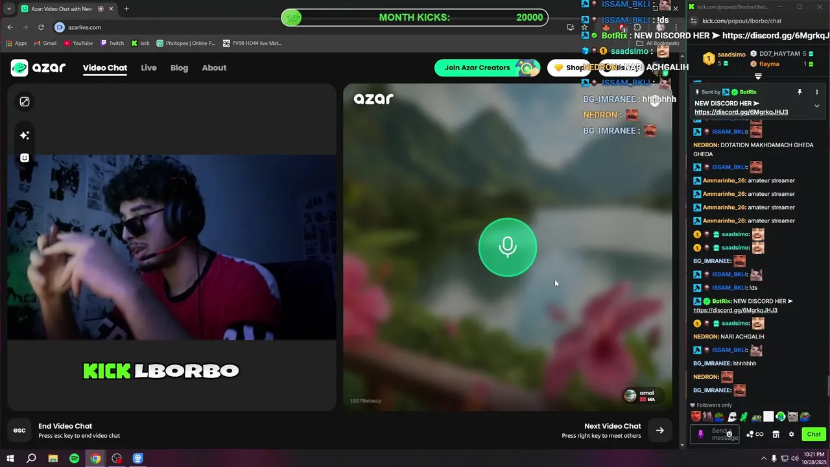Click BG_IMRANEE username in hhhhhhh message
Screen dimensions: 830x467
point(712,363)
